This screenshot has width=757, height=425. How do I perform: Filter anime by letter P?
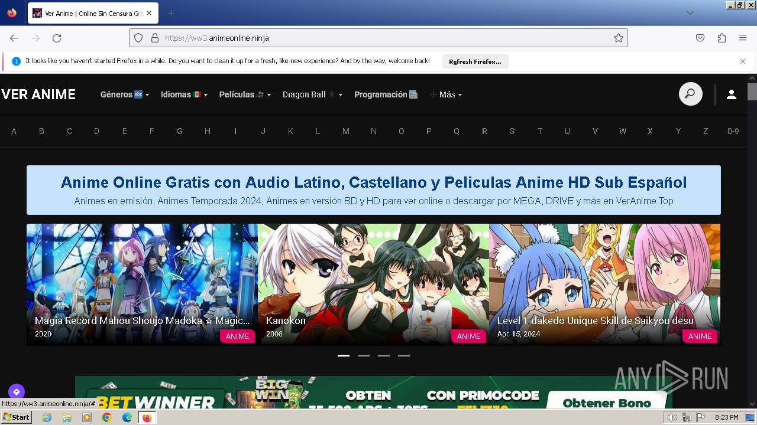pyautogui.click(x=429, y=131)
